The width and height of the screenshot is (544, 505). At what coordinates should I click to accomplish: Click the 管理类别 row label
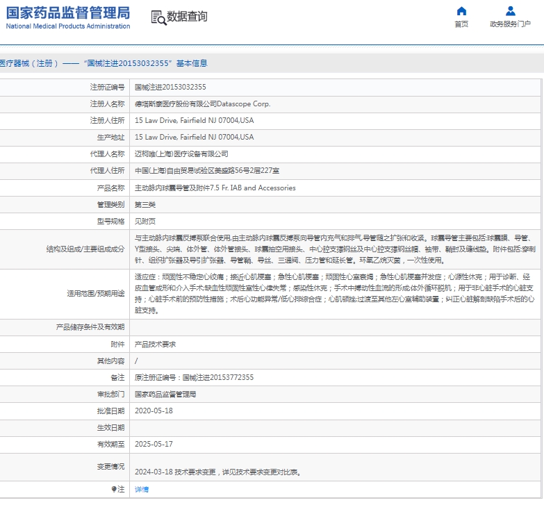click(x=110, y=205)
